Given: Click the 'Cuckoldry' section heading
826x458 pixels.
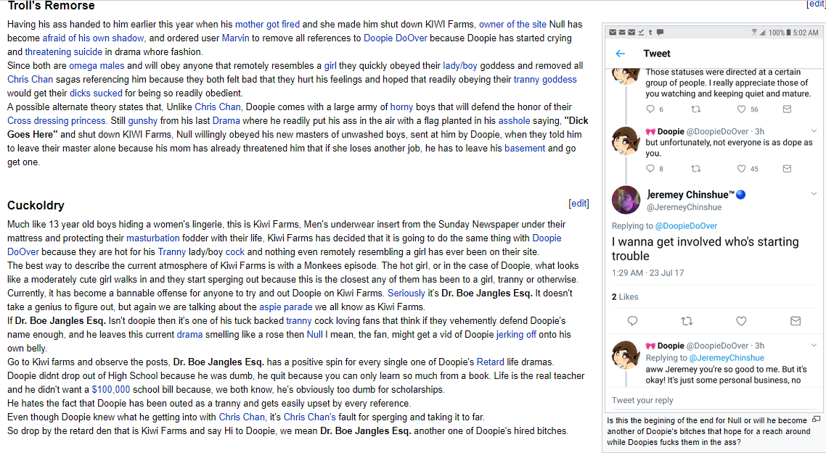Looking at the screenshot, I should [x=36, y=206].
